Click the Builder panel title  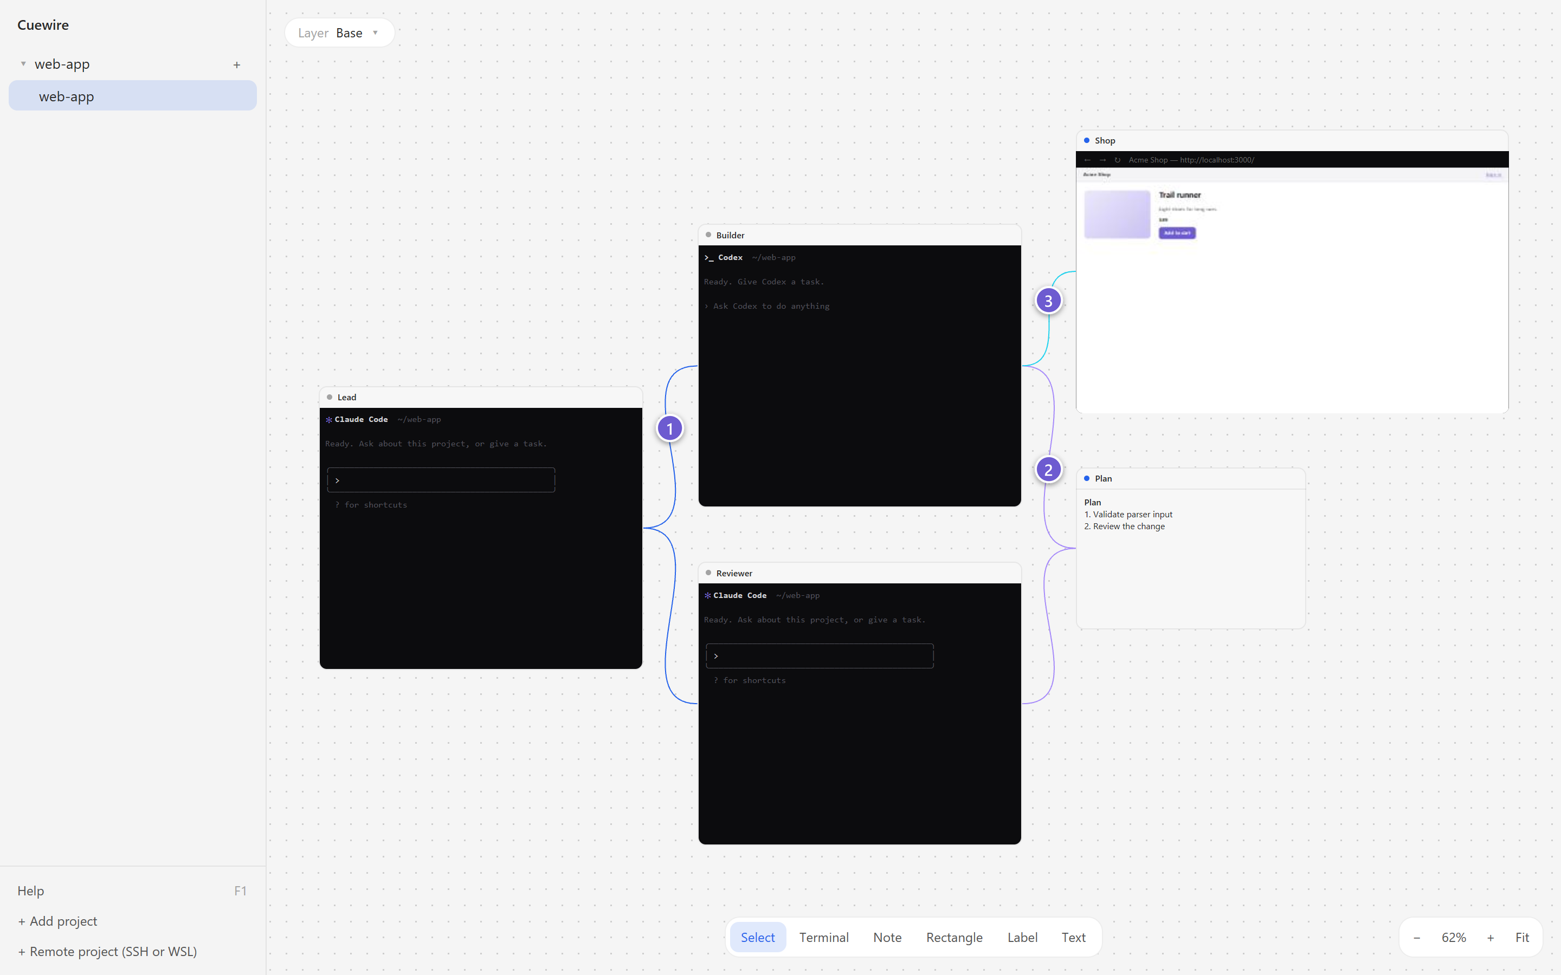point(730,236)
